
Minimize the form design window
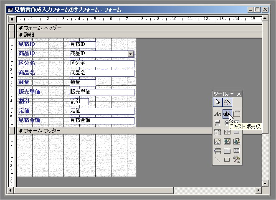click(251, 10)
